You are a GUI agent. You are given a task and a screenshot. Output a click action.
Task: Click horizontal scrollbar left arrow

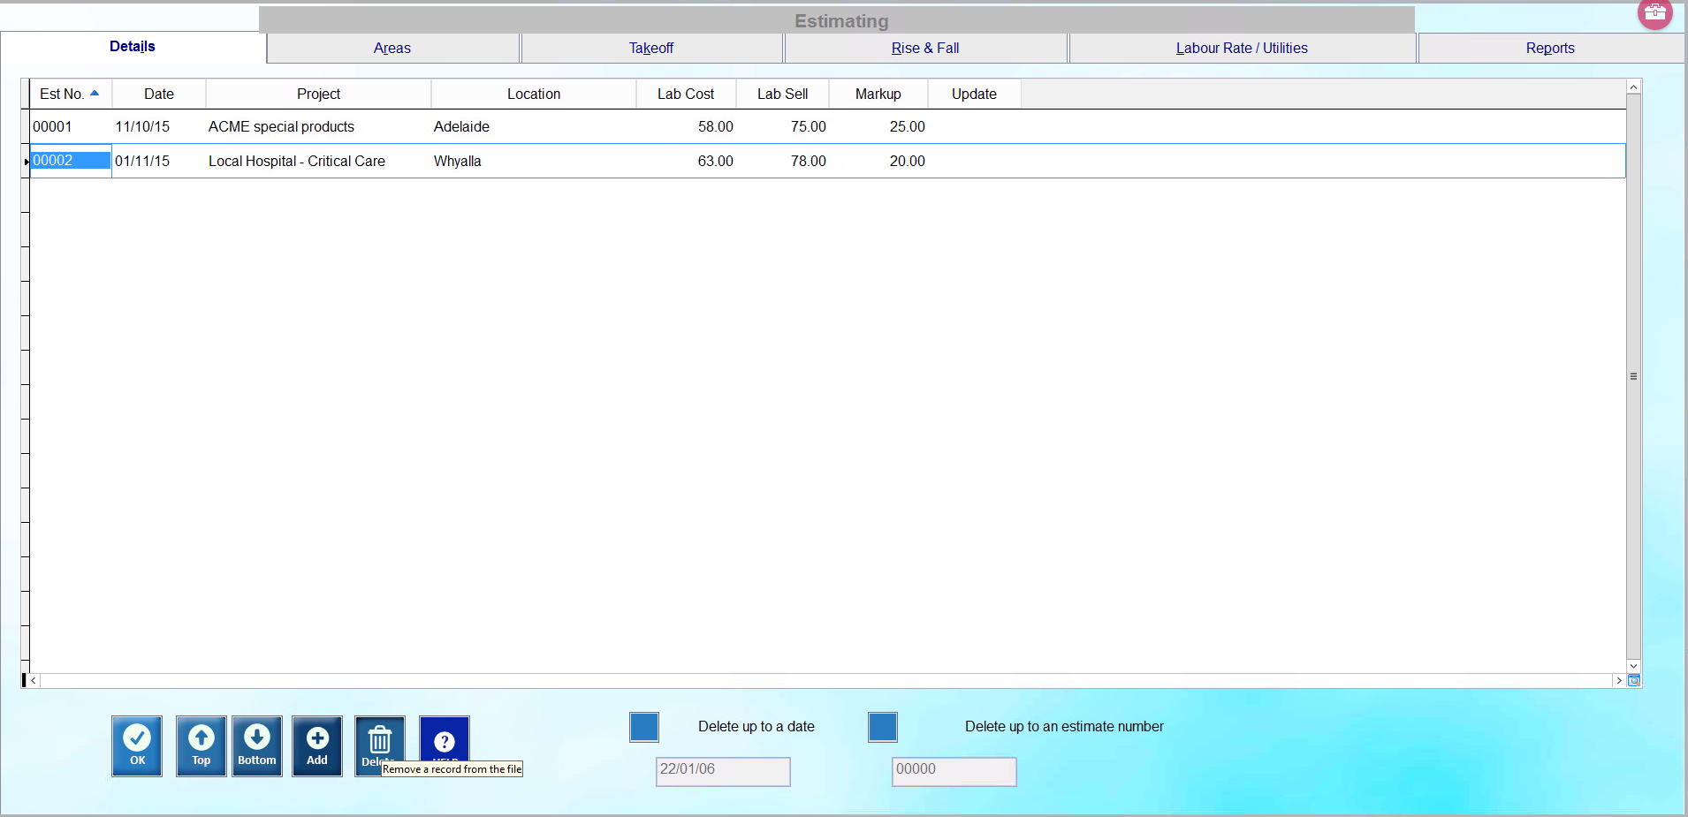tap(34, 681)
